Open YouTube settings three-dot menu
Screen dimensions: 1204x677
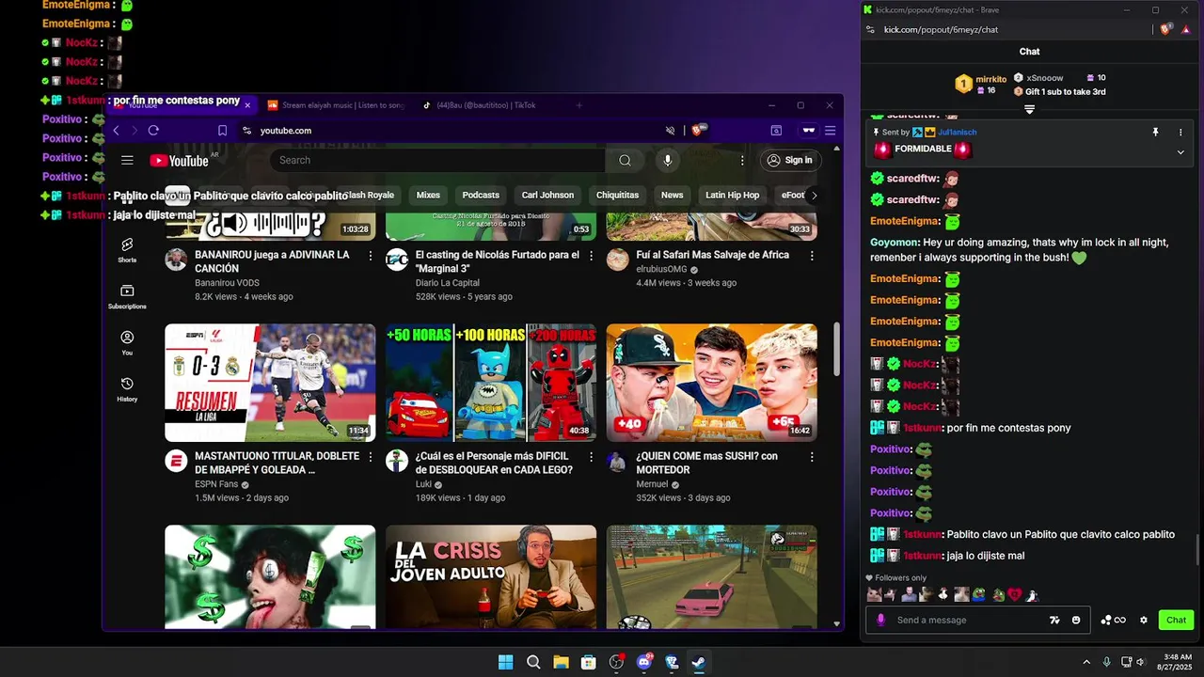pos(742,161)
